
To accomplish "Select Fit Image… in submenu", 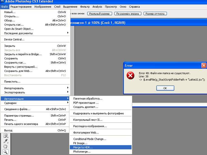I will 101,143.
